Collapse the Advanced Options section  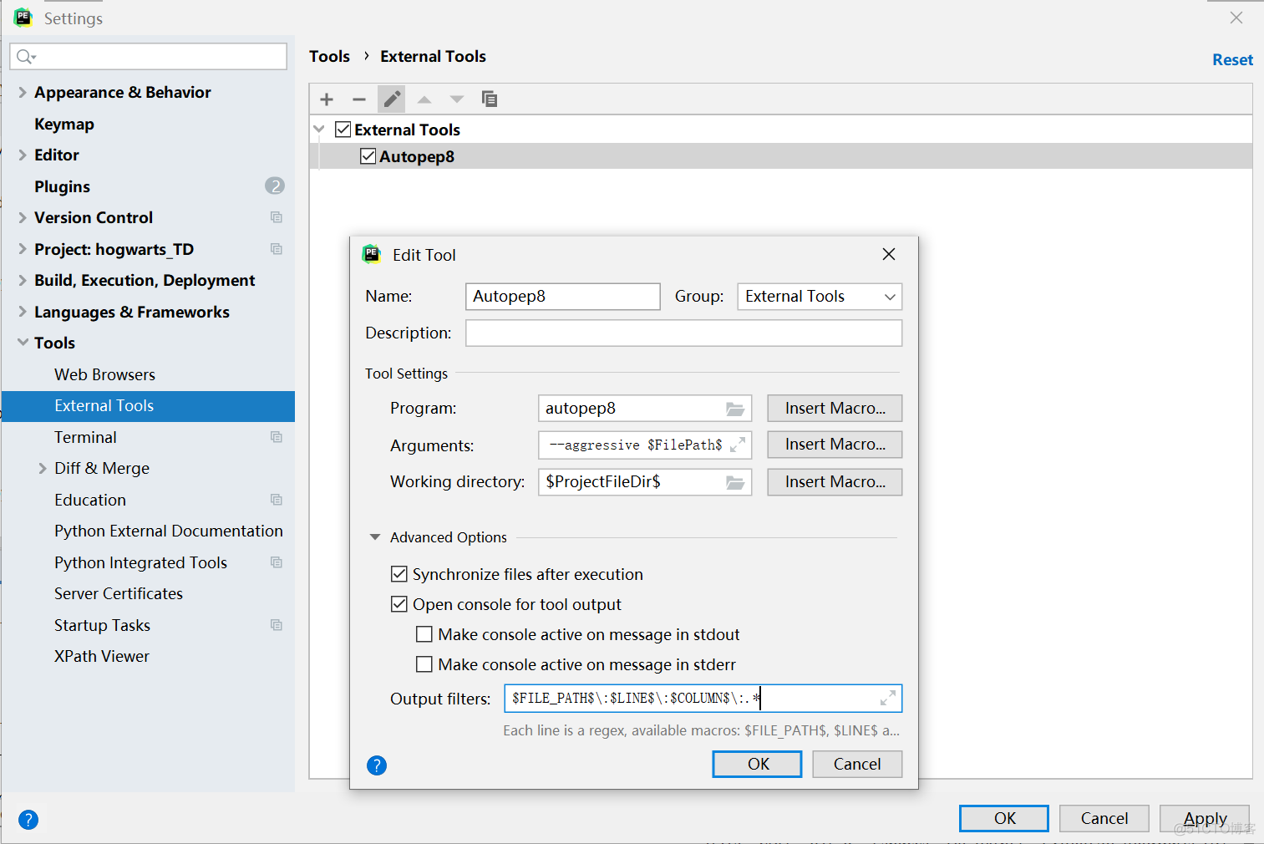(375, 537)
